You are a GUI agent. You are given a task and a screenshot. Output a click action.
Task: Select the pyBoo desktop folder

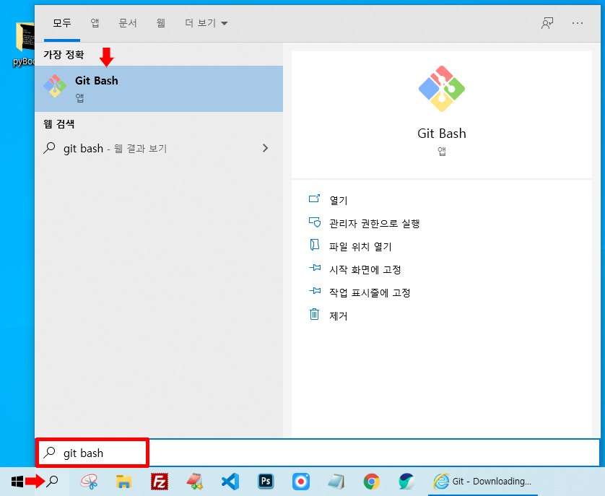click(x=25, y=44)
